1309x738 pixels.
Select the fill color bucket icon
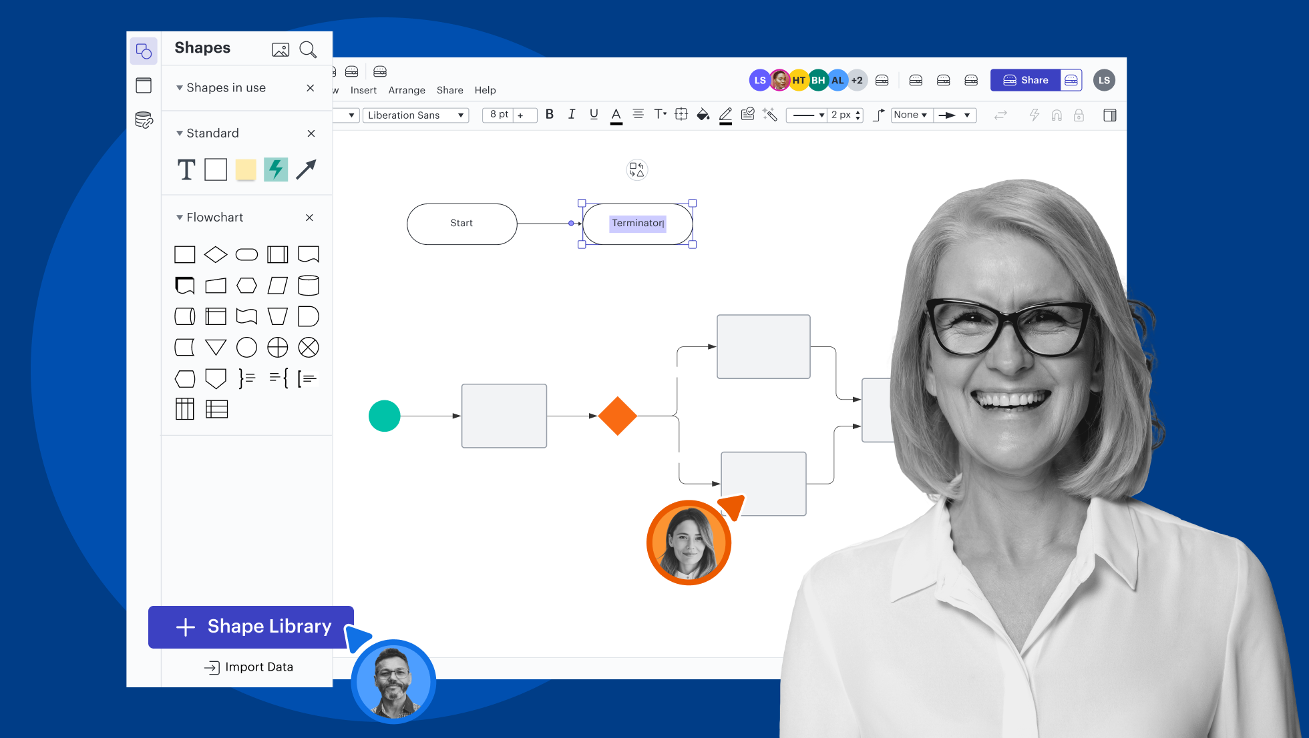[x=703, y=115]
